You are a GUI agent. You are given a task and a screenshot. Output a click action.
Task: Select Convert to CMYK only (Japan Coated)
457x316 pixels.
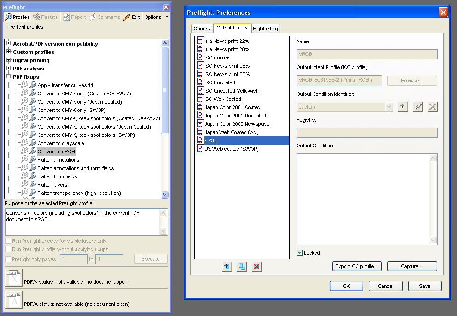coord(80,102)
